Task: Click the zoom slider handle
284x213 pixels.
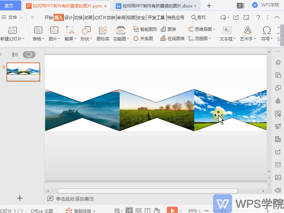Action: pyautogui.click(x=224, y=211)
